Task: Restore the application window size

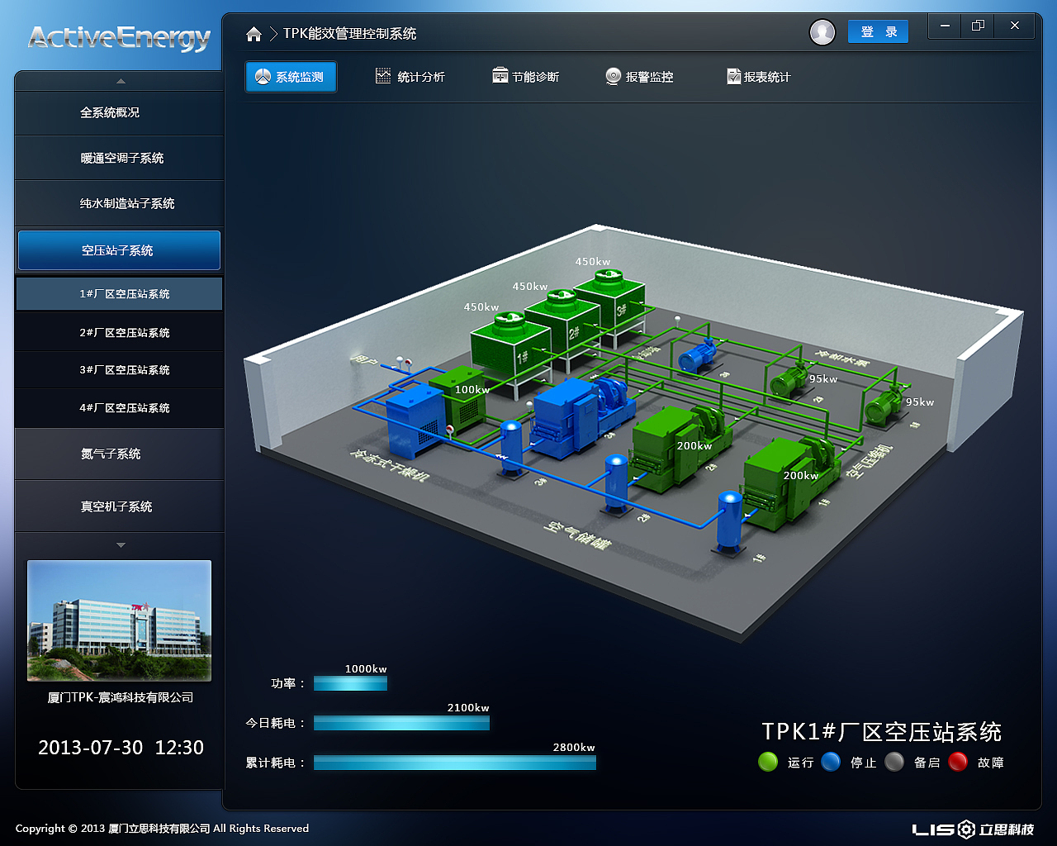Action: (979, 26)
